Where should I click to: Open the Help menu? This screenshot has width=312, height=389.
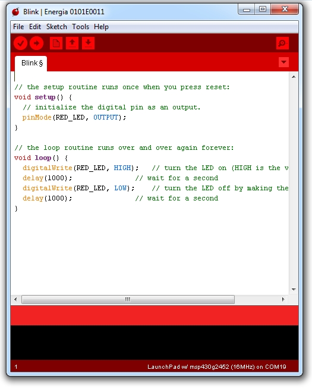[101, 27]
